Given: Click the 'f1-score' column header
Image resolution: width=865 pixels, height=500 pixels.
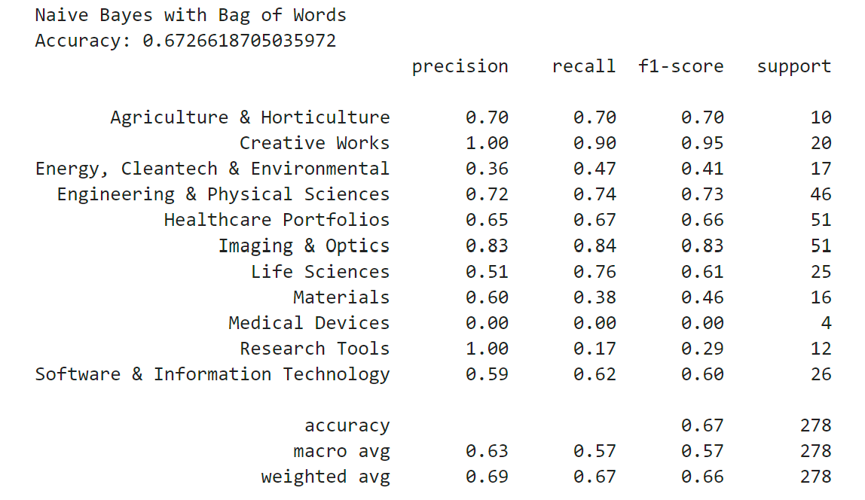Looking at the screenshot, I should (x=680, y=66).
